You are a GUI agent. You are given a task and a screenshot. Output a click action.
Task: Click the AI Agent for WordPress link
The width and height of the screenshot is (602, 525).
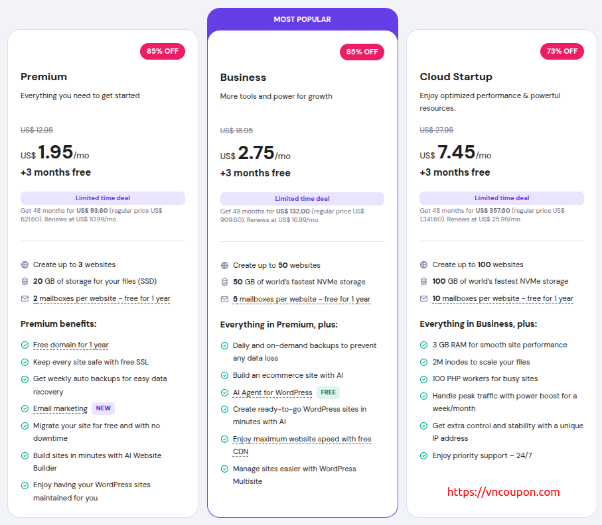(272, 392)
